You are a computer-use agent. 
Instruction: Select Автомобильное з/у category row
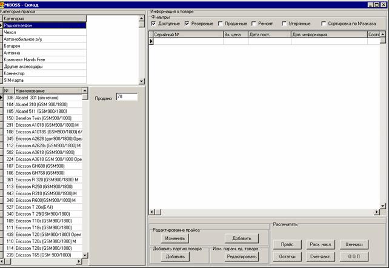[44, 39]
